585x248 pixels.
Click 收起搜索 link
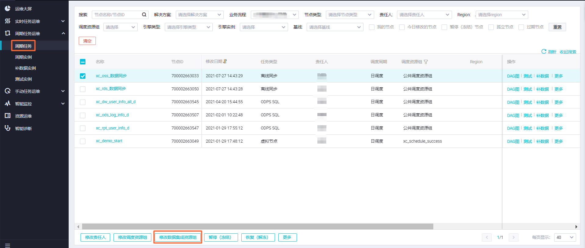[568, 52]
